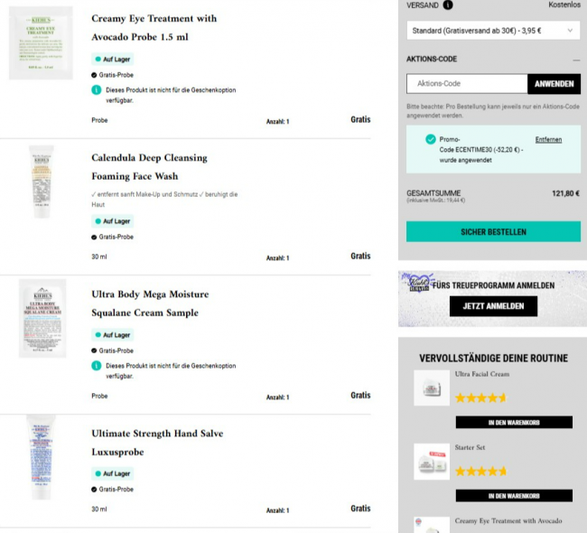Click the info icon beside Versand

click(x=449, y=5)
